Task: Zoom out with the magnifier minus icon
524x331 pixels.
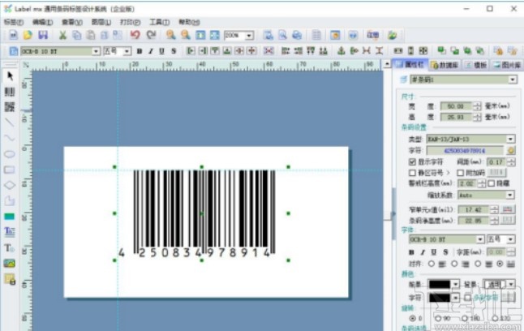Action: tap(186, 35)
